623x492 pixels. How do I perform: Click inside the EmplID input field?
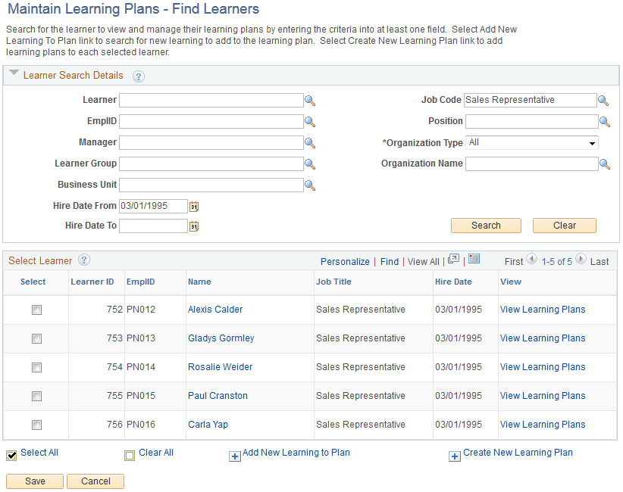pyautogui.click(x=212, y=121)
